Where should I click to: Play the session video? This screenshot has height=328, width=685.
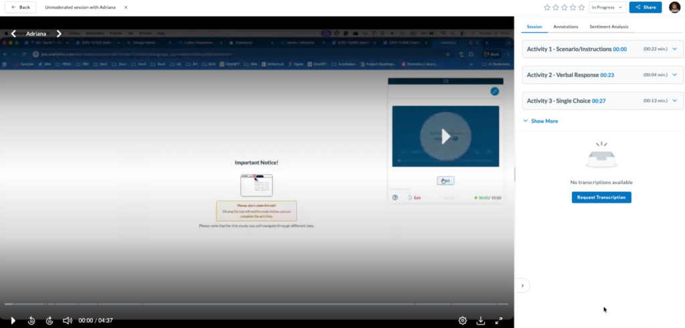(13, 321)
